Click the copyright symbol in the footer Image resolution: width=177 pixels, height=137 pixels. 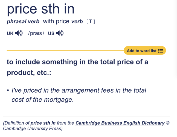coord(168,123)
